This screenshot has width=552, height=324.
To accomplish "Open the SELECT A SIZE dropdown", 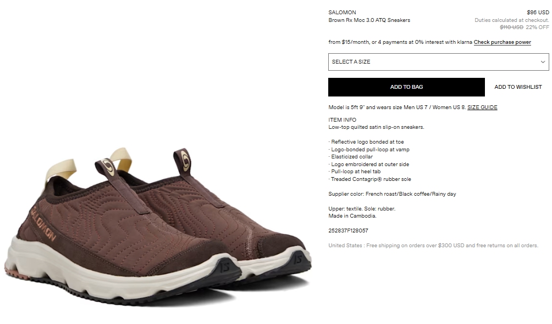I will point(438,62).
